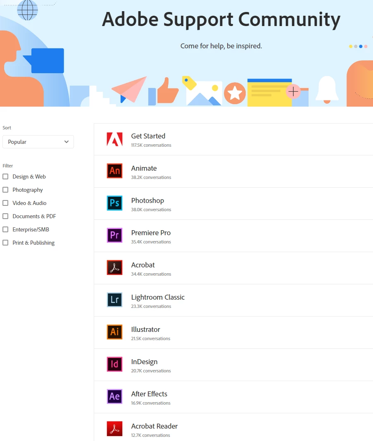Open the After Effects community
This screenshot has height=441, width=373.
pos(149,394)
